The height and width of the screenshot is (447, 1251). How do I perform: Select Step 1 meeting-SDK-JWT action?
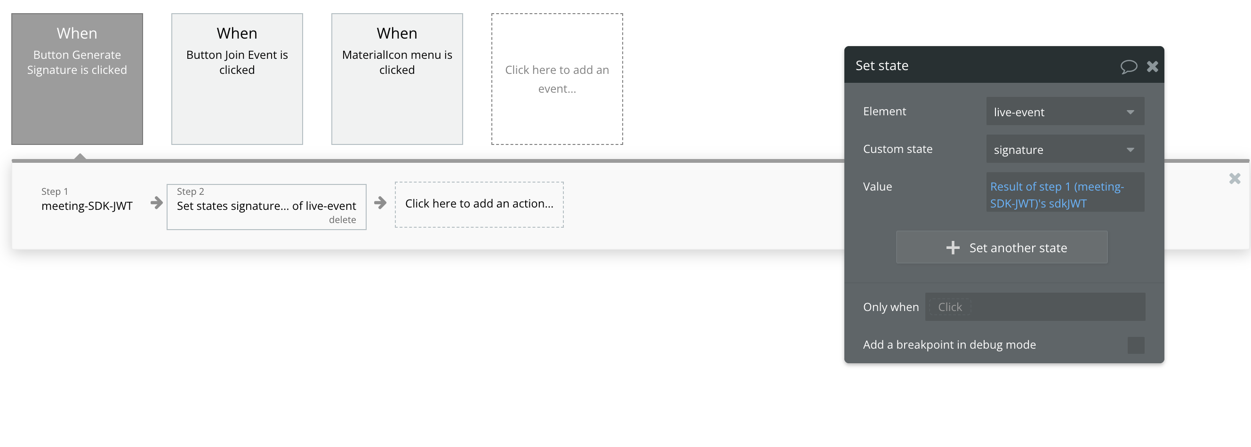pyautogui.click(x=87, y=200)
